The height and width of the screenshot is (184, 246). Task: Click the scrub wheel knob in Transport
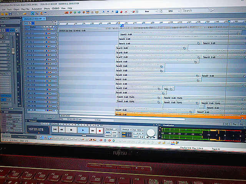coord(151,133)
